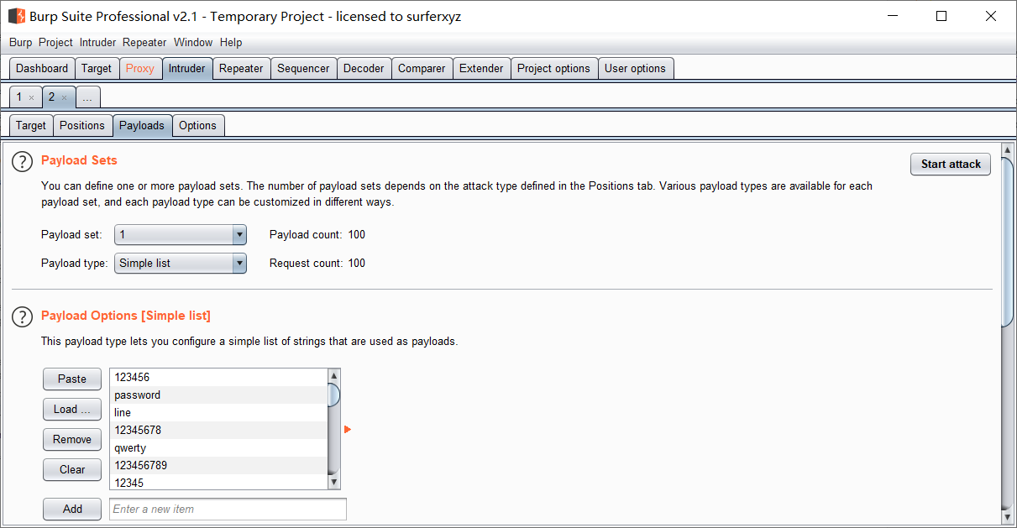The width and height of the screenshot is (1017, 528).
Task: Click the Add button
Action: click(72, 509)
